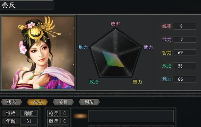Image resolution: width=201 pixels, height=127 pixels.
Task: Click the 智力 label under radar chart
Action: click(137, 82)
